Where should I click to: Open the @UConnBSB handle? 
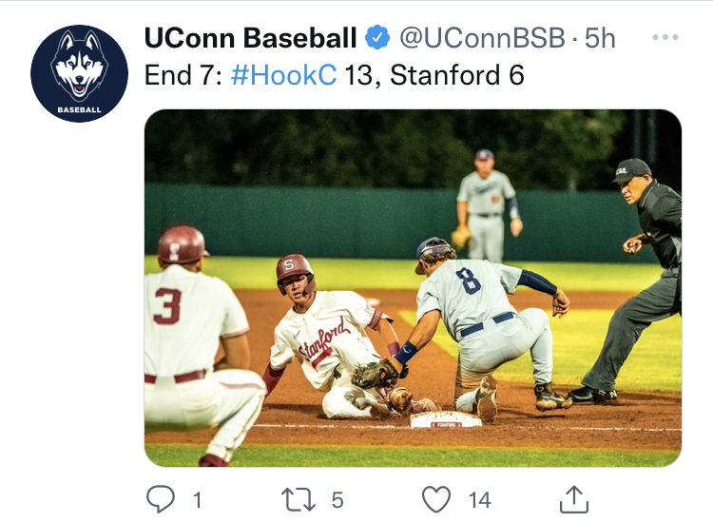pyautogui.click(x=482, y=39)
